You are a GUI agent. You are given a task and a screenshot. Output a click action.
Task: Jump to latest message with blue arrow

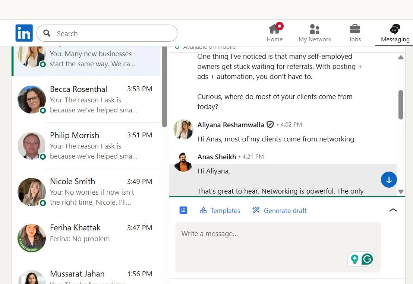pos(389,180)
